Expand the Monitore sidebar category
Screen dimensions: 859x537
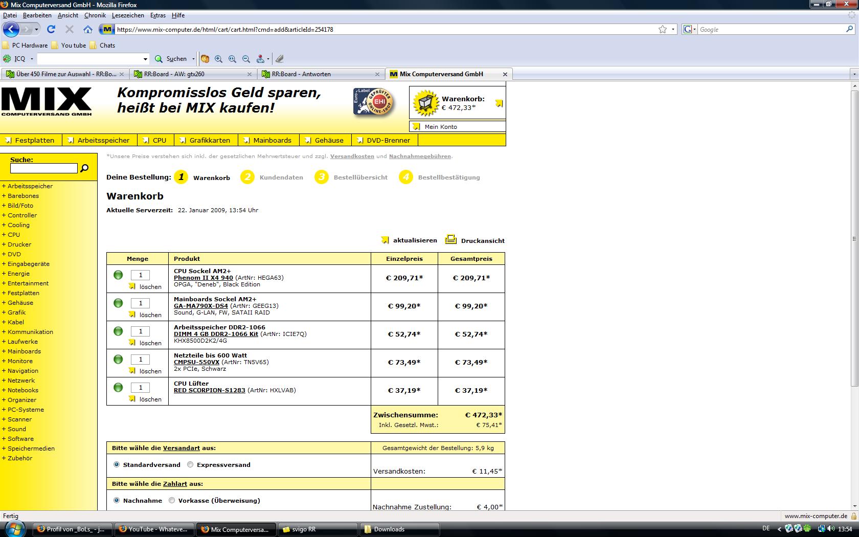pos(17,361)
